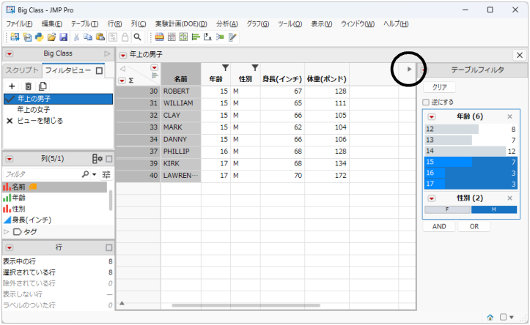The height and width of the screenshot is (325, 530).
Task: Click ビューを閉じる to close view
Action: [x=40, y=121]
